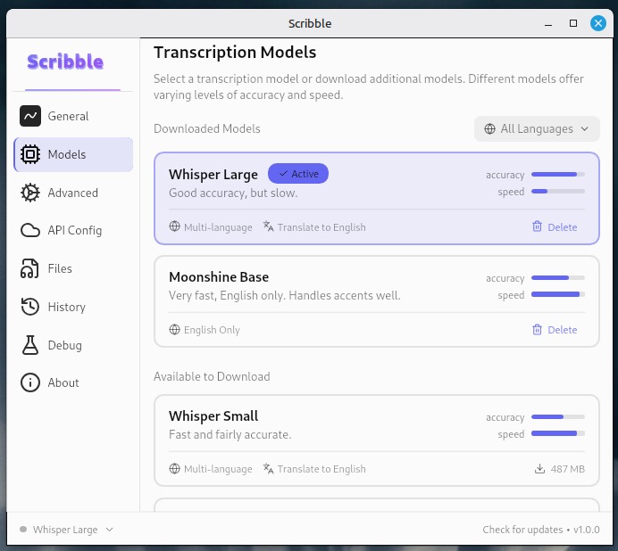Click the Scribble logo in sidebar
The height and width of the screenshot is (551, 618).
[65, 62]
